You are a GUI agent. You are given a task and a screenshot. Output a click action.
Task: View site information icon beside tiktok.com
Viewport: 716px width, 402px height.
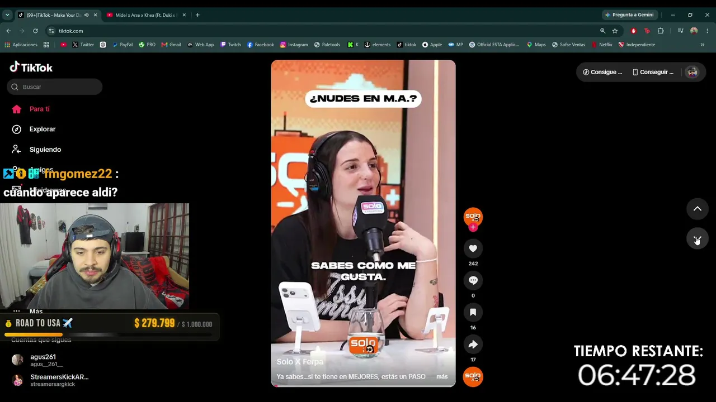(x=51, y=31)
